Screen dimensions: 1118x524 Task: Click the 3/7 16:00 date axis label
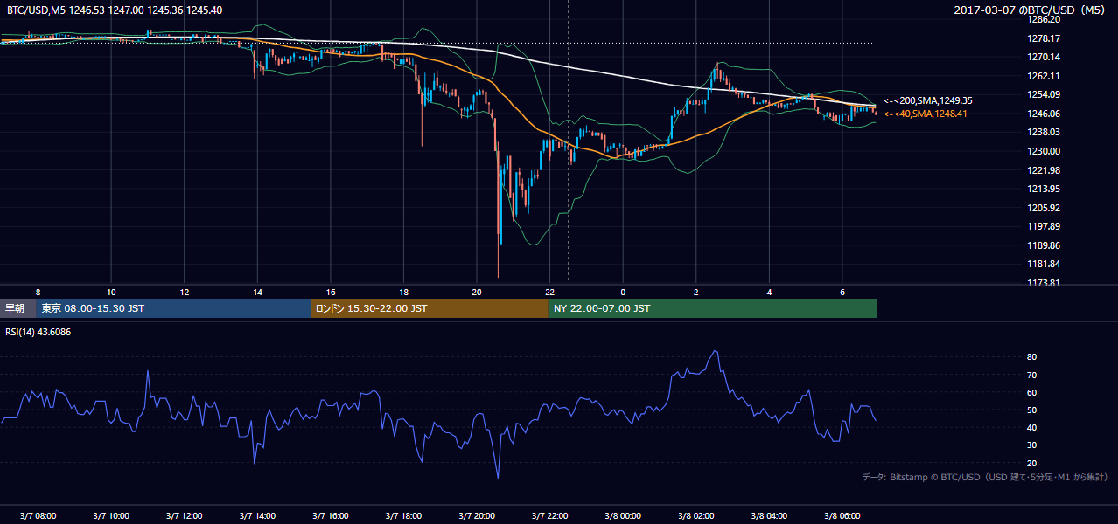(331, 516)
